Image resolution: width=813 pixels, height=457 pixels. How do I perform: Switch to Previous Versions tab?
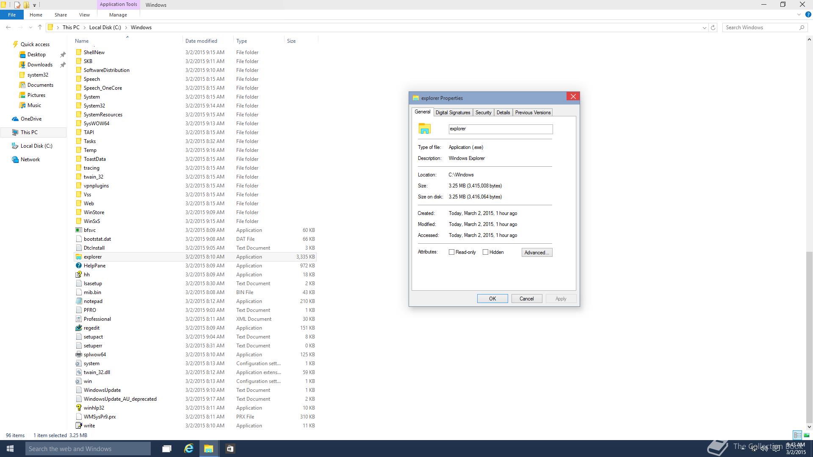533,113
